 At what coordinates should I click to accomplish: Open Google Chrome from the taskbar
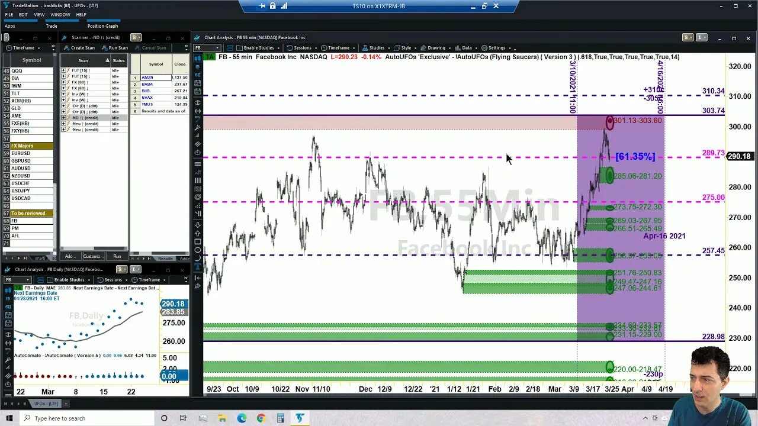[261, 418]
